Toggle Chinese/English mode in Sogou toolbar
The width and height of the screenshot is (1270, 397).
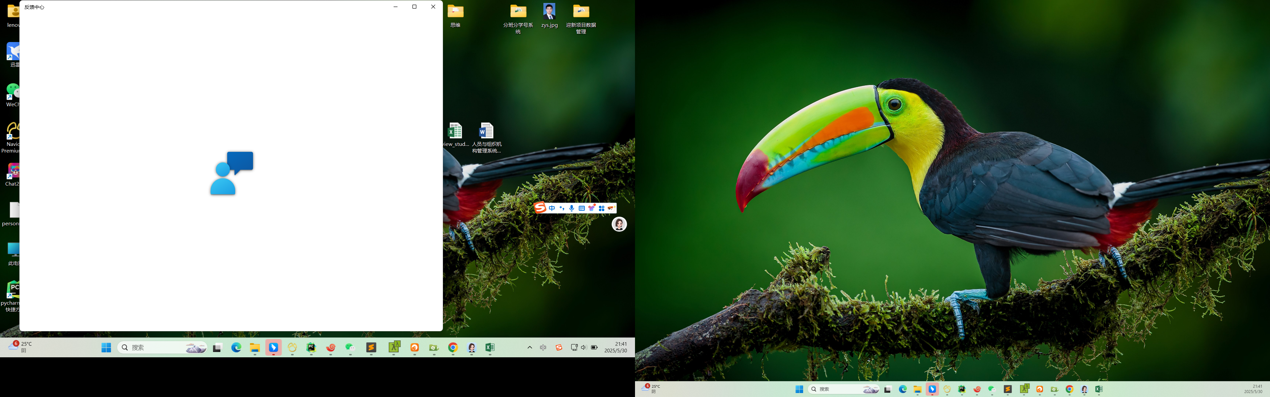(x=552, y=208)
